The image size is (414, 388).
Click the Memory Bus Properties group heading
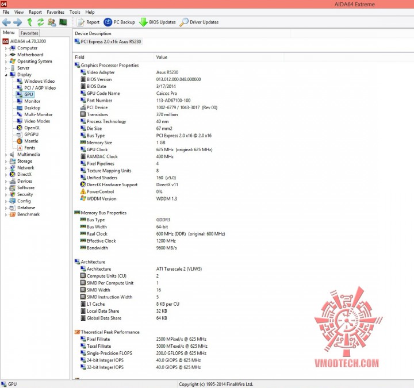pyautogui.click(x=103, y=213)
